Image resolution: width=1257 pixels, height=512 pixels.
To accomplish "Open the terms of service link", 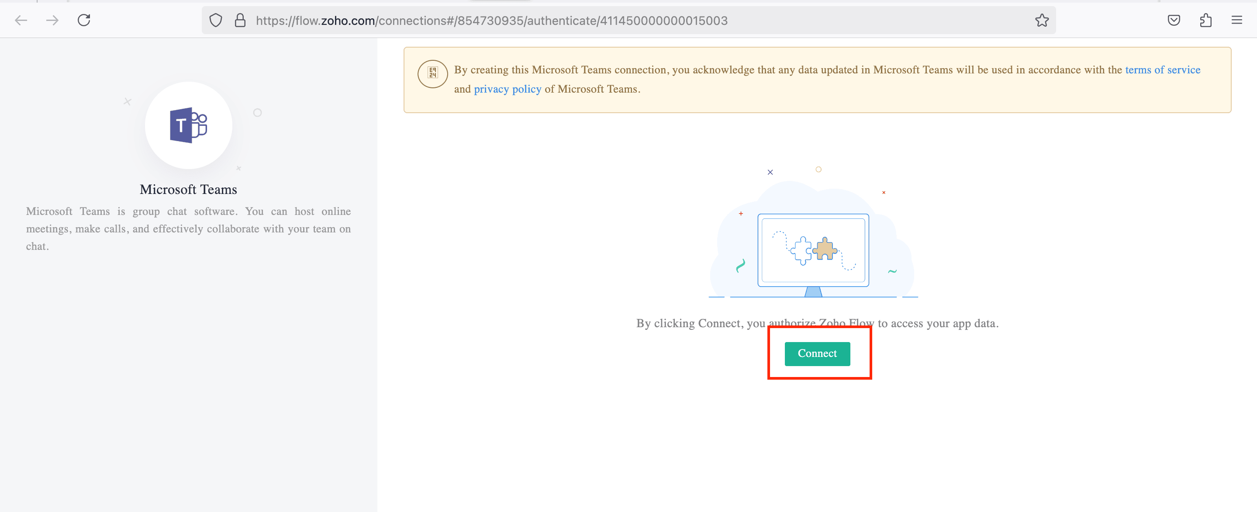I will [x=1162, y=70].
